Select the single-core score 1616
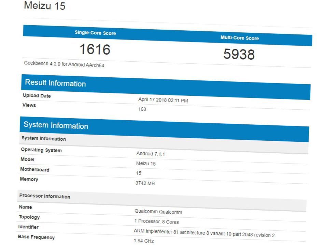Viewport: 324px width, 245px height. tap(95, 49)
